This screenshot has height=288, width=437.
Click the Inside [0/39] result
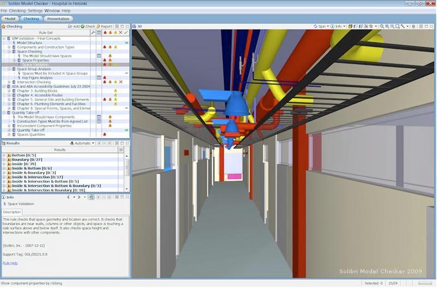(x=24, y=164)
